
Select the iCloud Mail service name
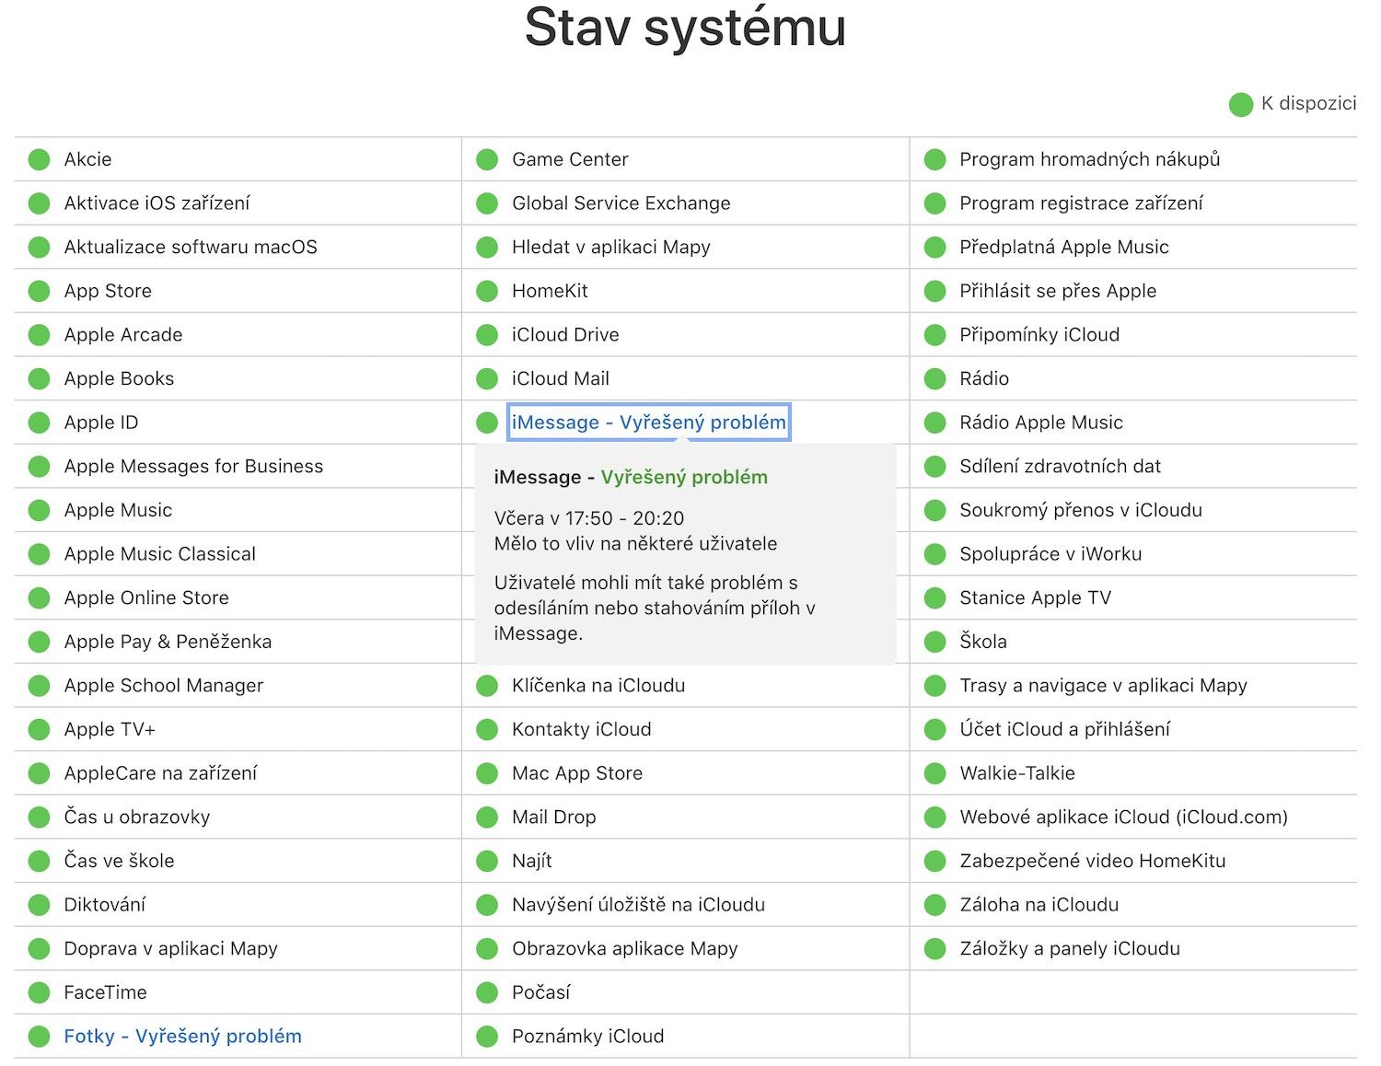[561, 378]
